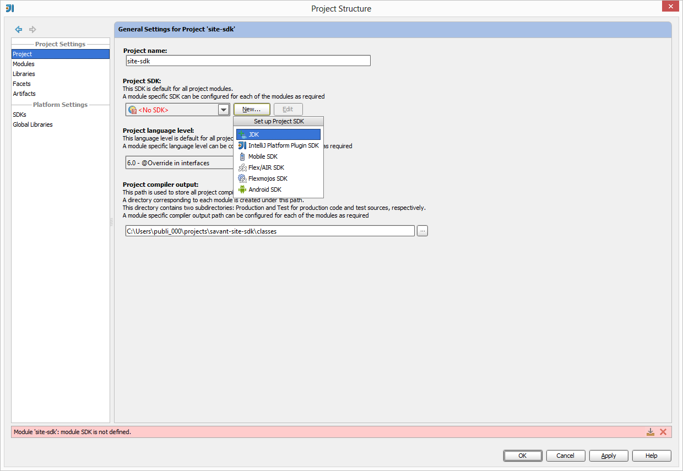Select Libraries in the settings list
Viewport: 683px width, 471px height.
[x=61, y=74]
